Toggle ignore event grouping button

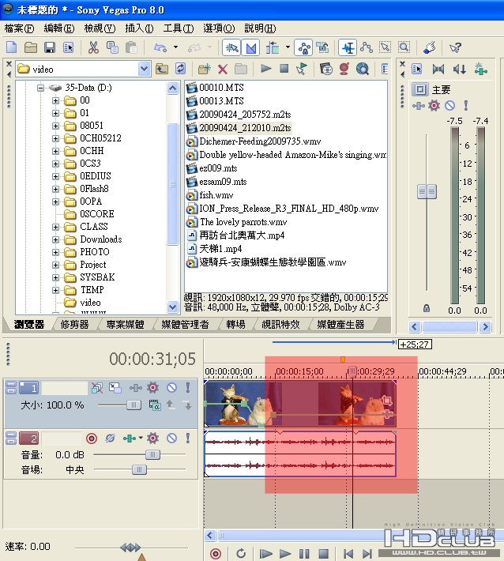(322, 47)
